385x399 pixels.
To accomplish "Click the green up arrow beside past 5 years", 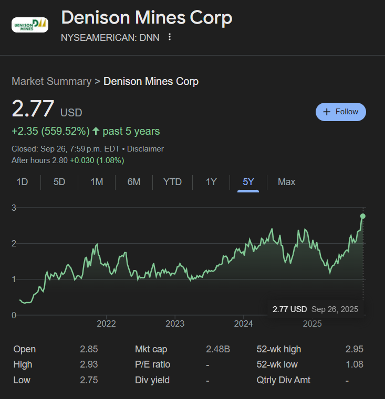I will 96,131.
